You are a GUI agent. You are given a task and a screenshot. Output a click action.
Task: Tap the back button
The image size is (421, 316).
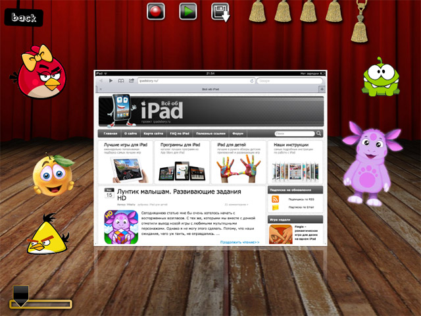click(x=24, y=18)
